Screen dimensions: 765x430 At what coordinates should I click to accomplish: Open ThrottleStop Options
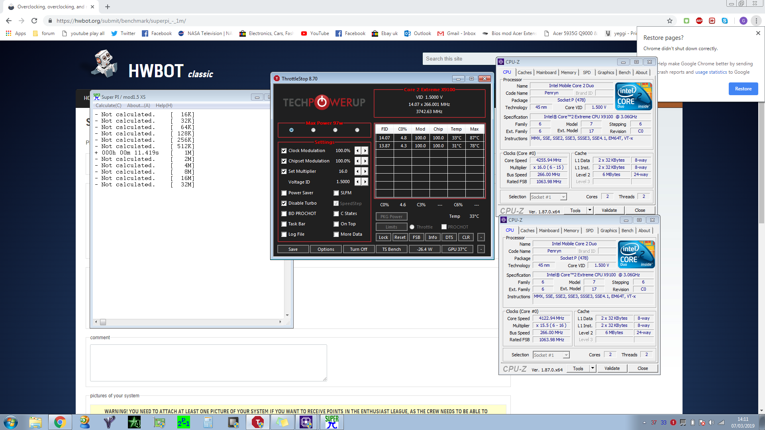(326, 249)
